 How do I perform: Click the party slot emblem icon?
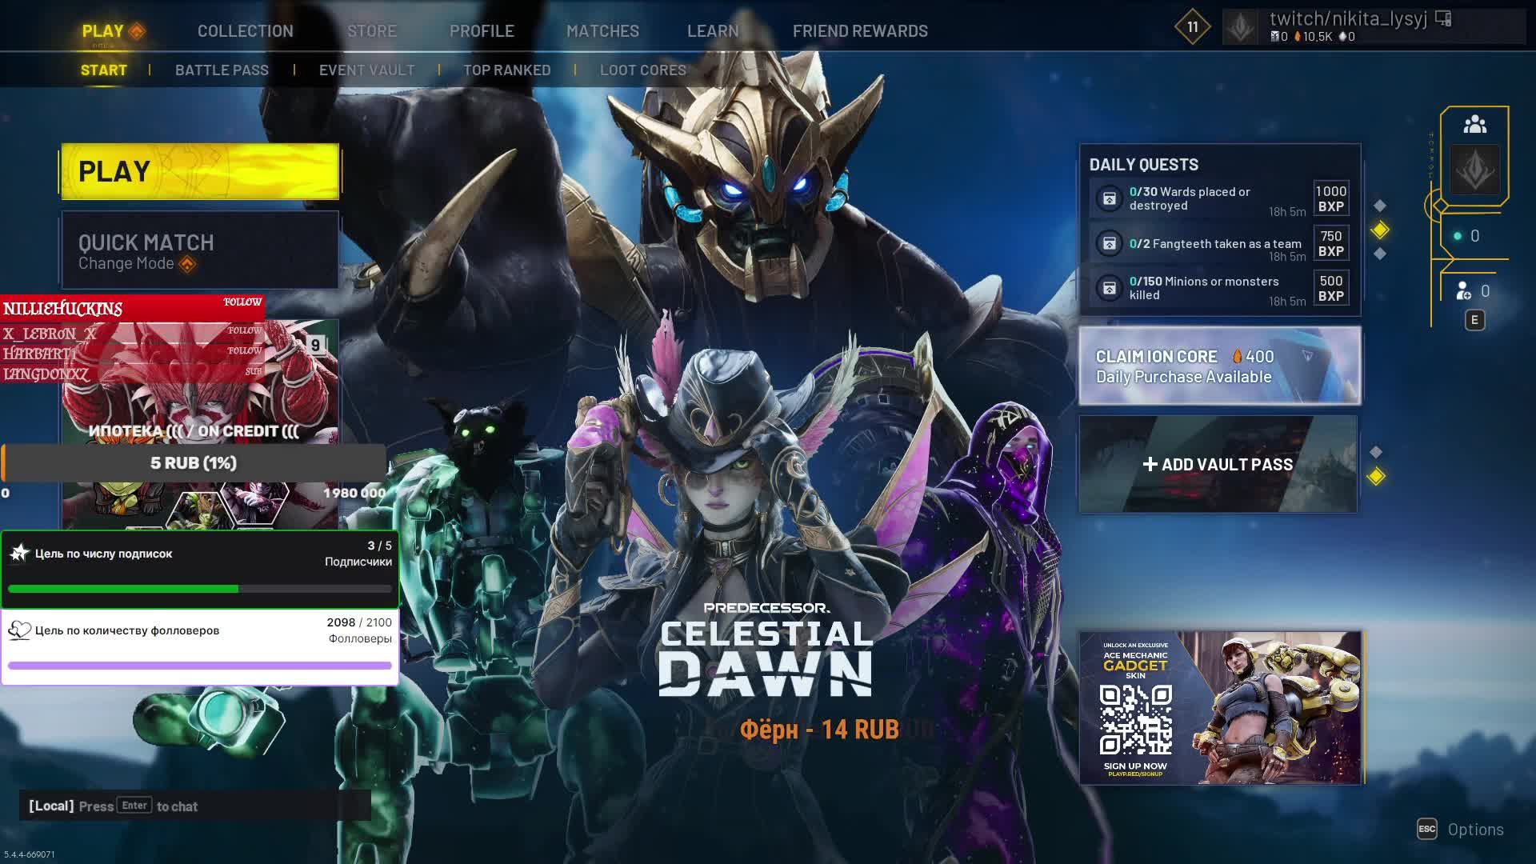(1475, 170)
